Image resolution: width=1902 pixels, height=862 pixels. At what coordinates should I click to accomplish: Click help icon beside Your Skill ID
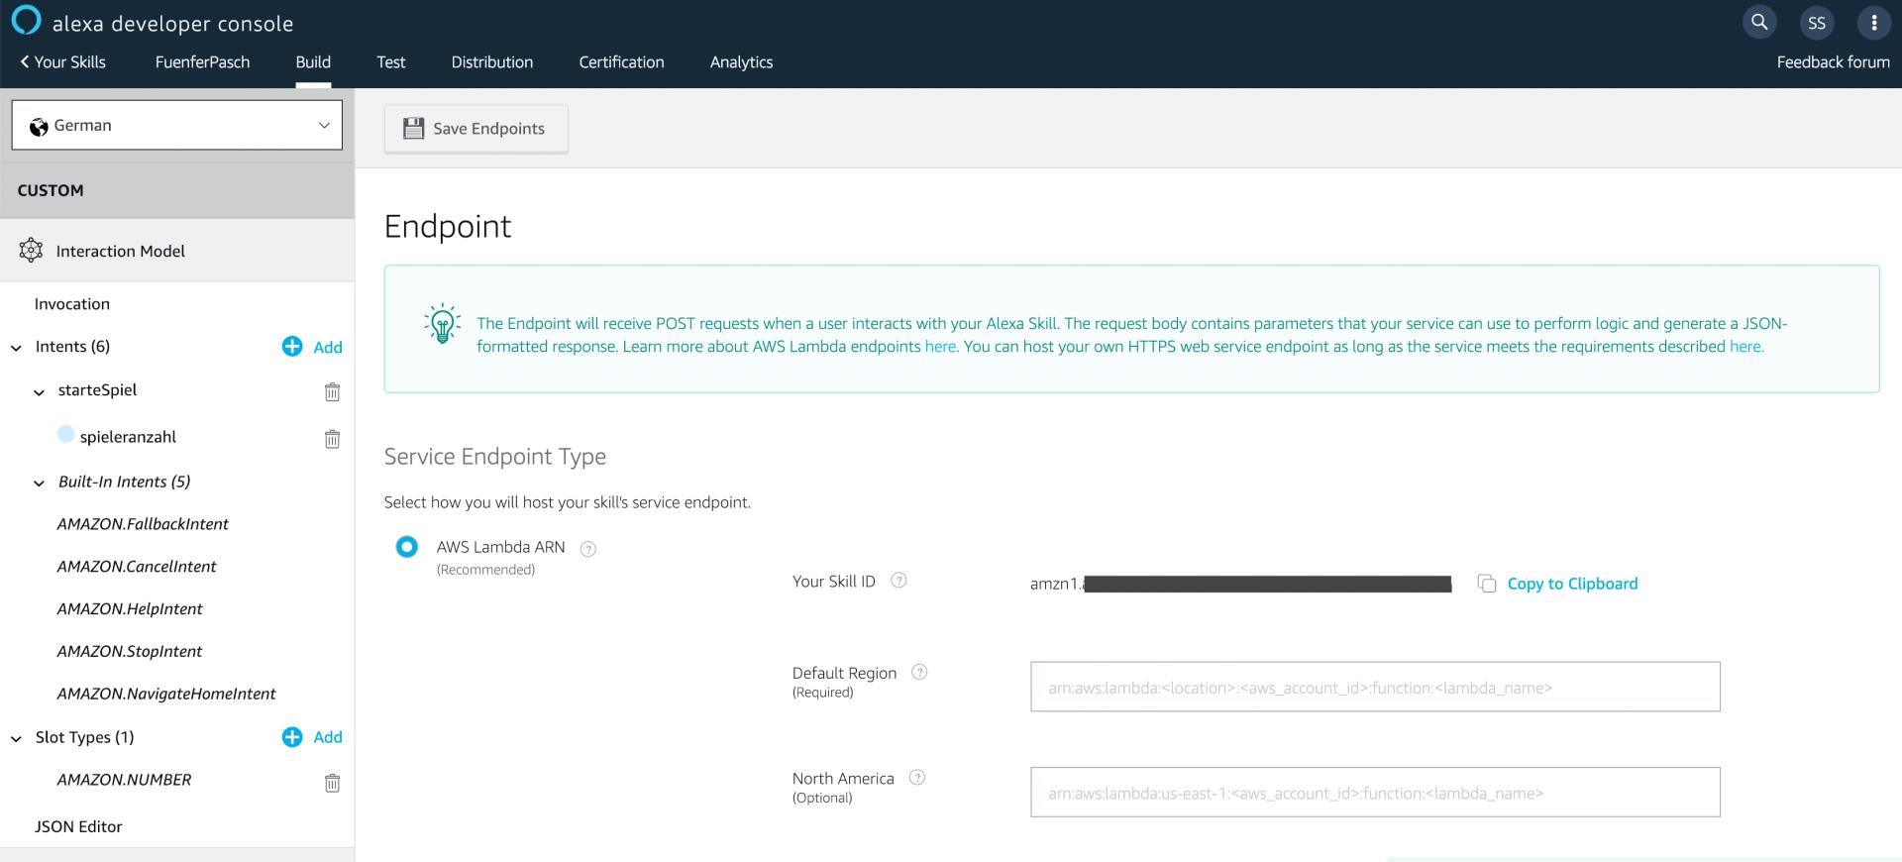click(x=898, y=581)
